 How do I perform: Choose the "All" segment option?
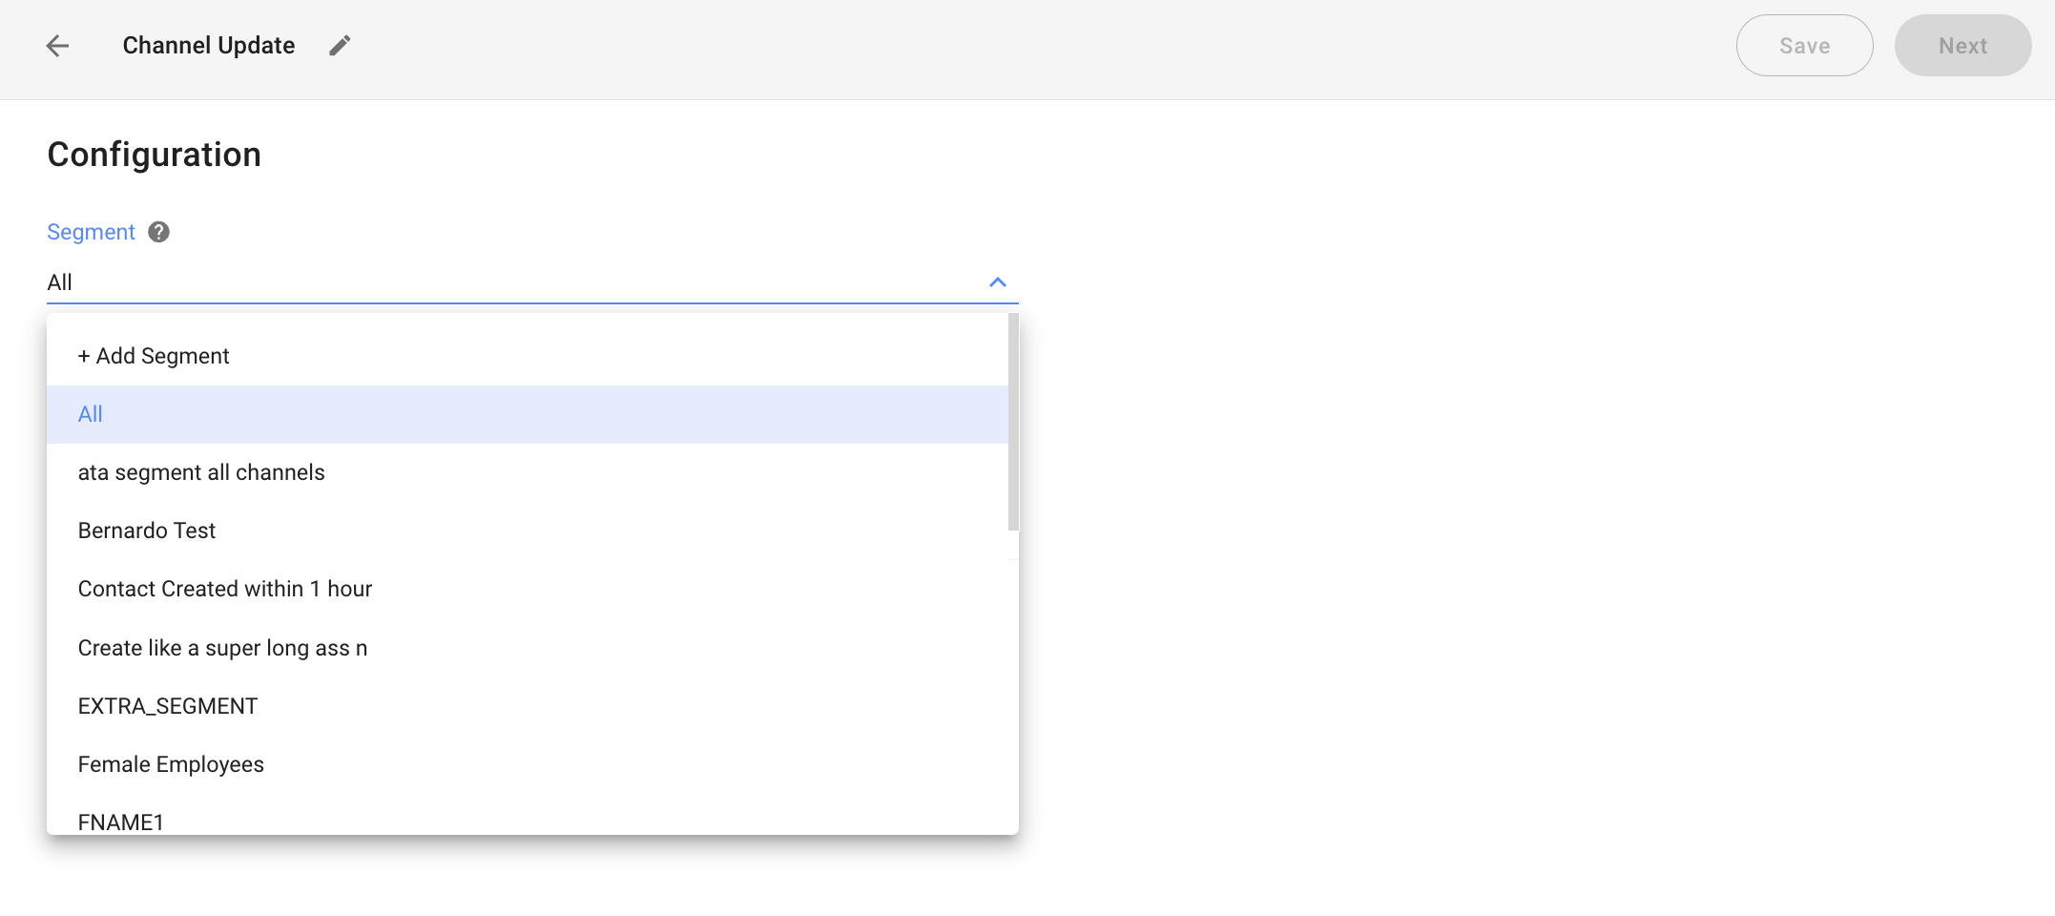point(90,414)
